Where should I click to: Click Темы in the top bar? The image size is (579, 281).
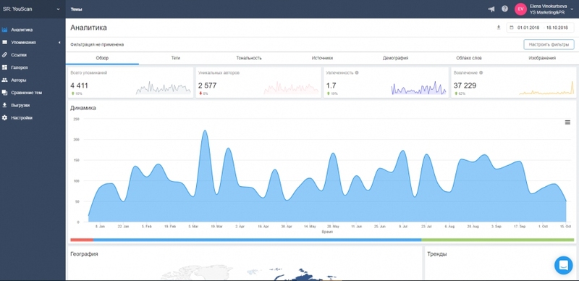[77, 9]
